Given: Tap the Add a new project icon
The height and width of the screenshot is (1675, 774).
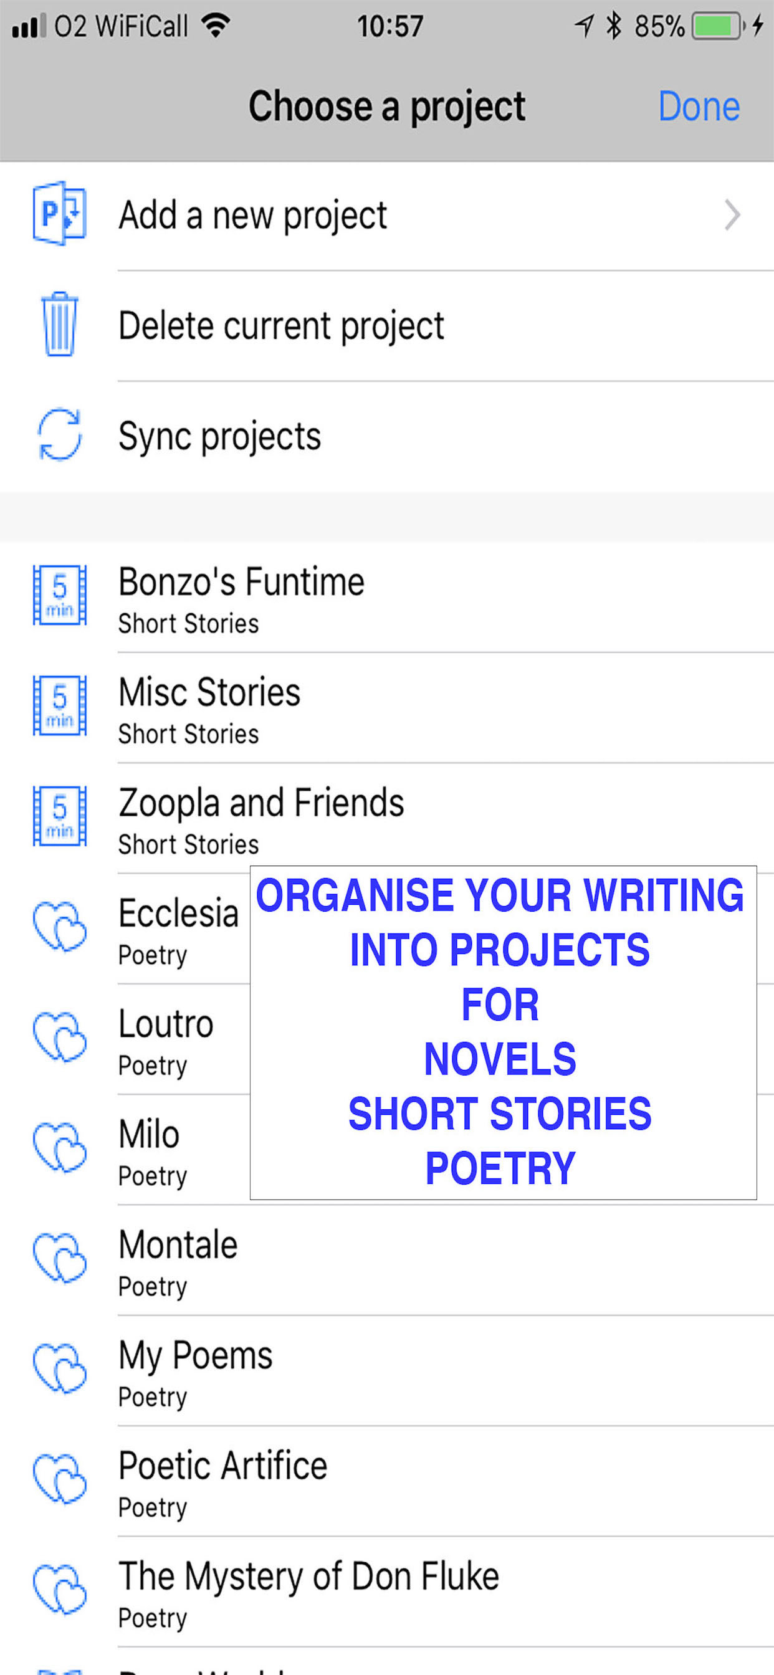Looking at the screenshot, I should 59,213.
